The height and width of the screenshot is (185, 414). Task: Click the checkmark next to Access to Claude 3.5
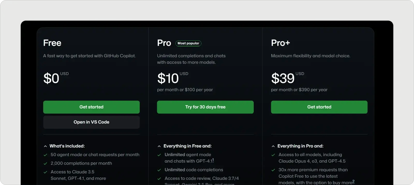coord(45,172)
